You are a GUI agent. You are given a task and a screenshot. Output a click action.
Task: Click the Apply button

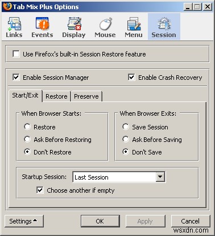[x=145, y=221]
